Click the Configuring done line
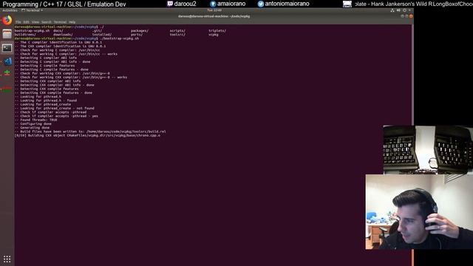The width and height of the screenshot is (473, 266). (33, 124)
